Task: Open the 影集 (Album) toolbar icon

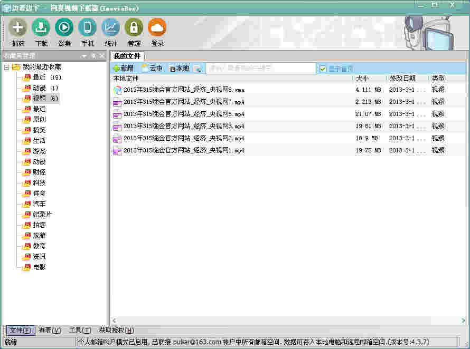Action: pyautogui.click(x=64, y=27)
